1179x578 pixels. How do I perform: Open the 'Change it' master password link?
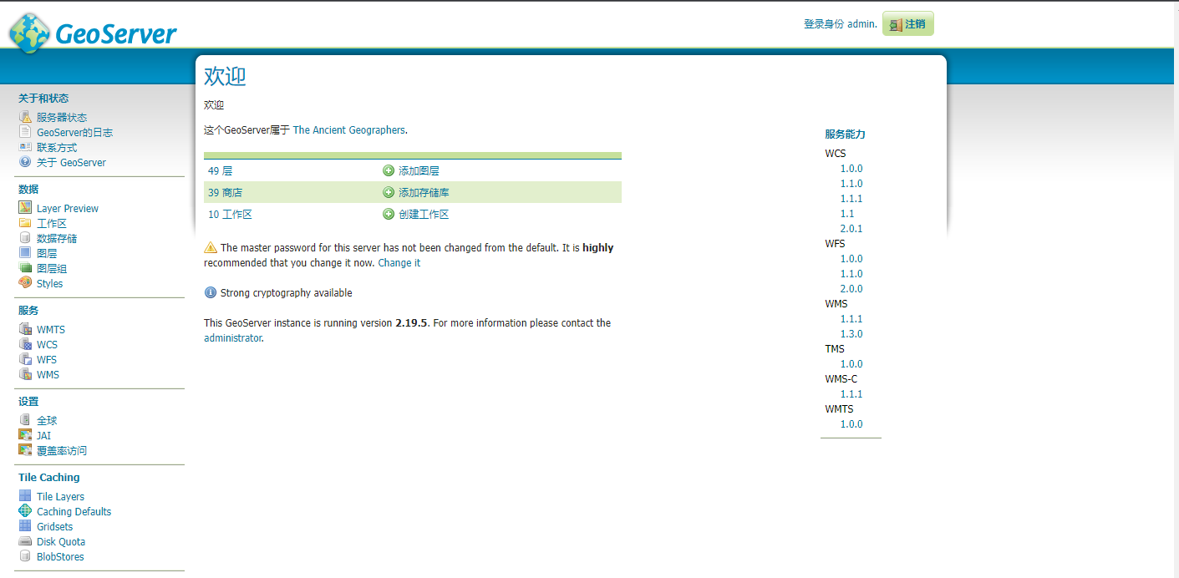click(399, 262)
